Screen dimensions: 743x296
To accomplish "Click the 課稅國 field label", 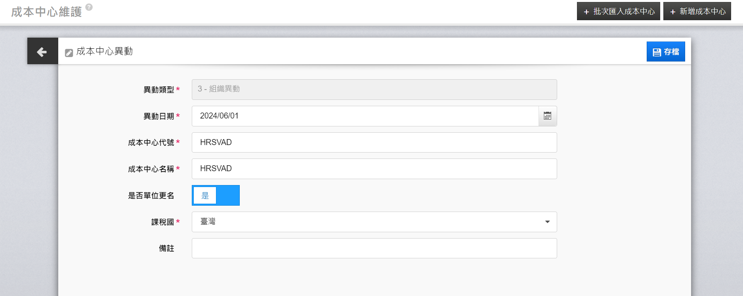I will (162, 222).
